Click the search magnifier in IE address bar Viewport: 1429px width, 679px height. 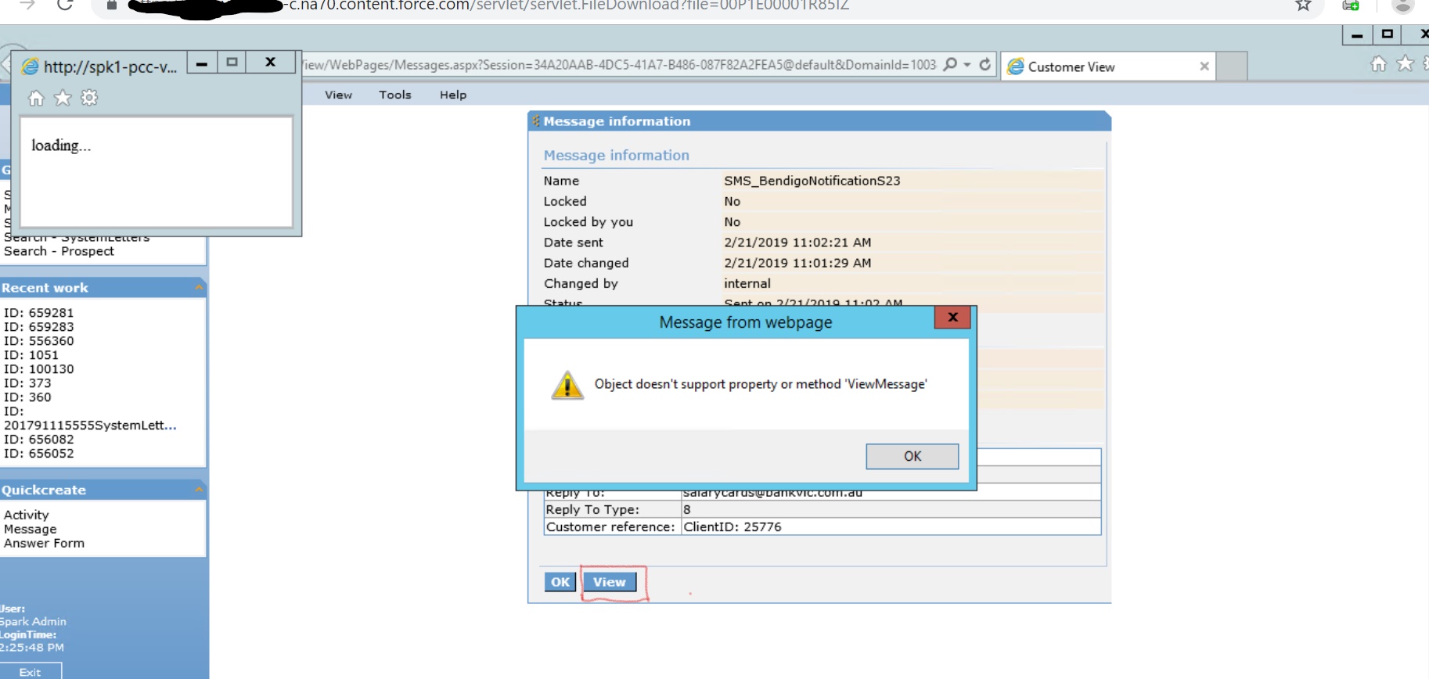click(950, 65)
